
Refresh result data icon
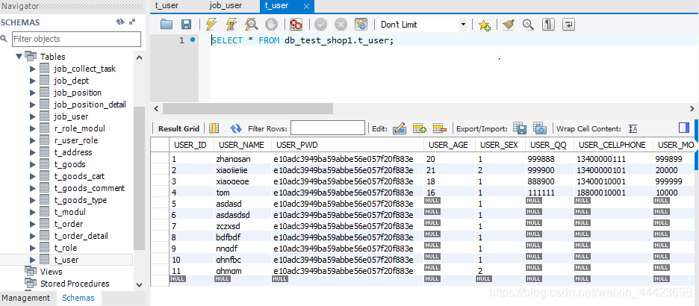235,128
